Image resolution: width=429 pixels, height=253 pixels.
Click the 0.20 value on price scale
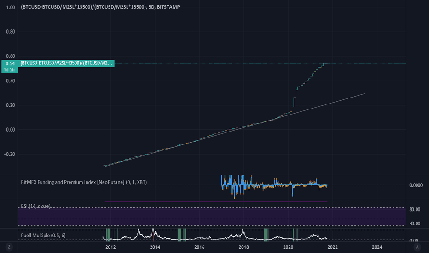[x=11, y=105]
